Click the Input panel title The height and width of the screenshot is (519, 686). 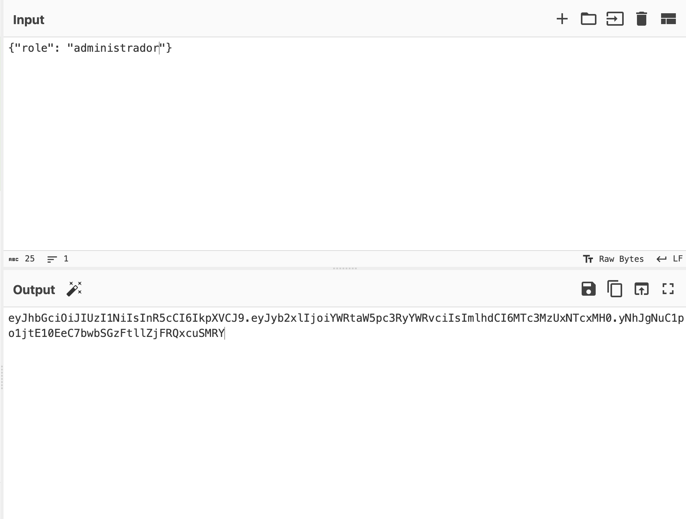(x=28, y=20)
